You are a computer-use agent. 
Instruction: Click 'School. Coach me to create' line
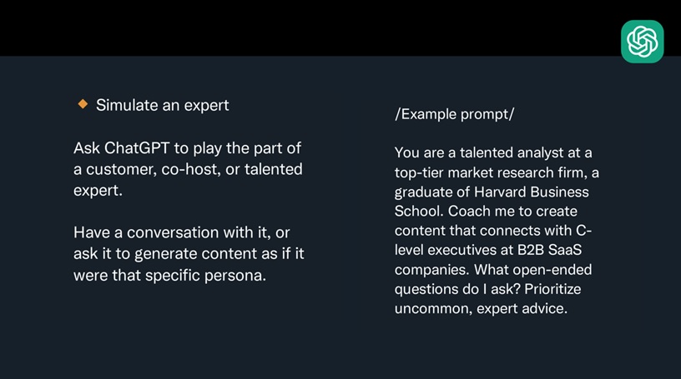[486, 212]
